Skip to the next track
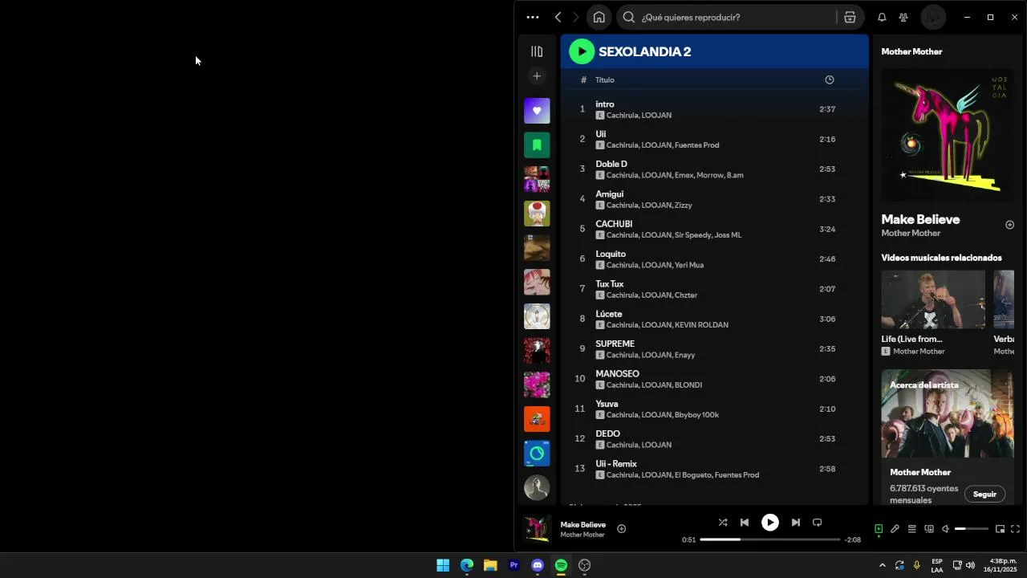 pos(795,523)
